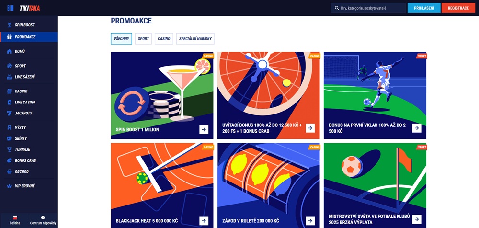The width and height of the screenshot is (479, 228).
Task: Collapse the sidebar using the top-left menu icon
Action: [11, 8]
